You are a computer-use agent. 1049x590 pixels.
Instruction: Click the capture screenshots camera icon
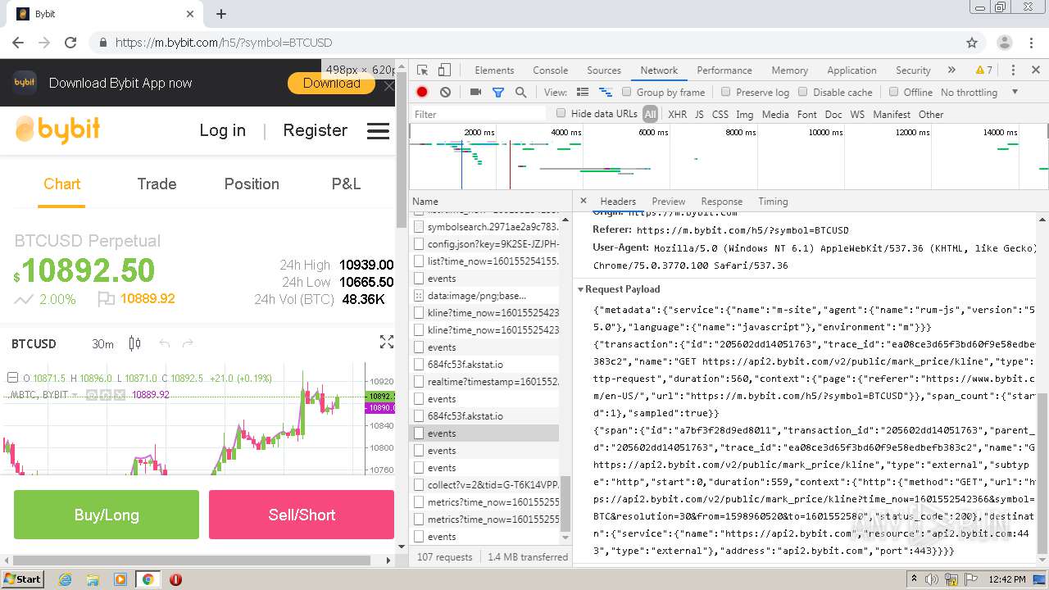pos(475,93)
